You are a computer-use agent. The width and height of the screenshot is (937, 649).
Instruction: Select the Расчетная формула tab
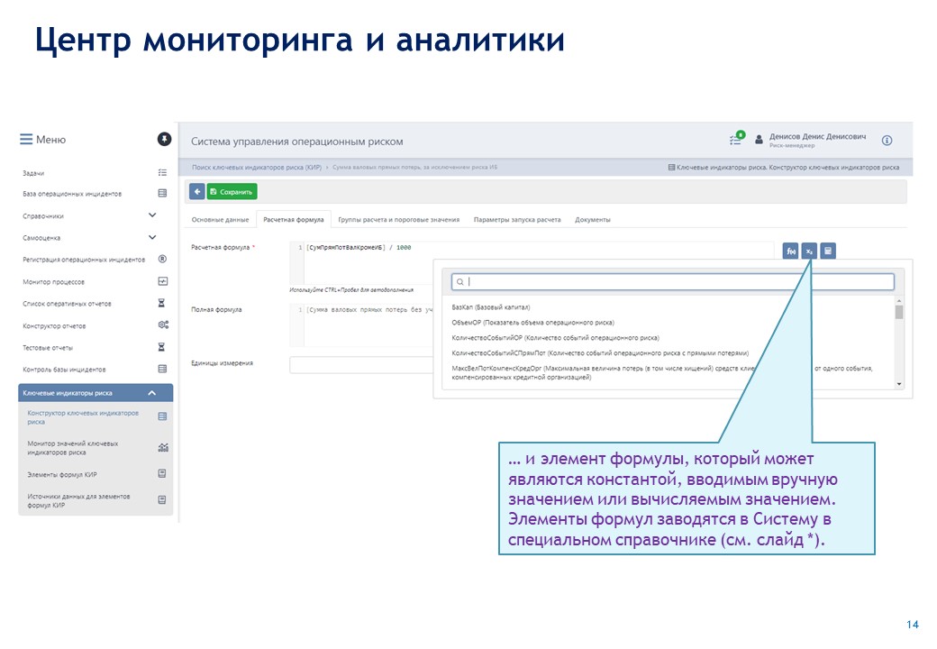(x=294, y=220)
